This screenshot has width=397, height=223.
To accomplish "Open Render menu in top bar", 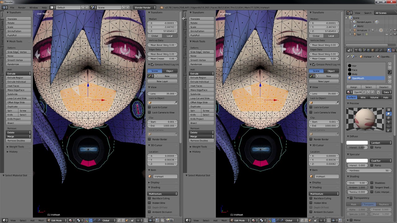I will tap(22, 7).
